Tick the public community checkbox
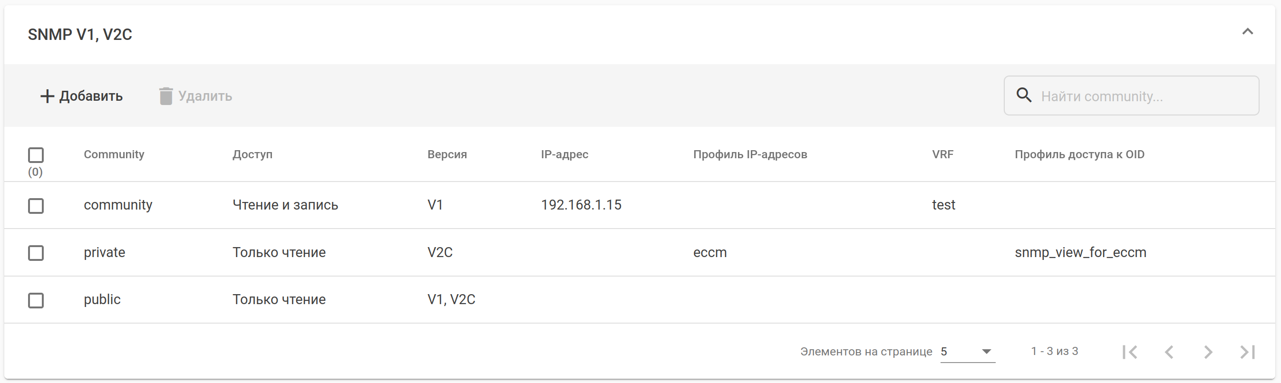 (36, 300)
